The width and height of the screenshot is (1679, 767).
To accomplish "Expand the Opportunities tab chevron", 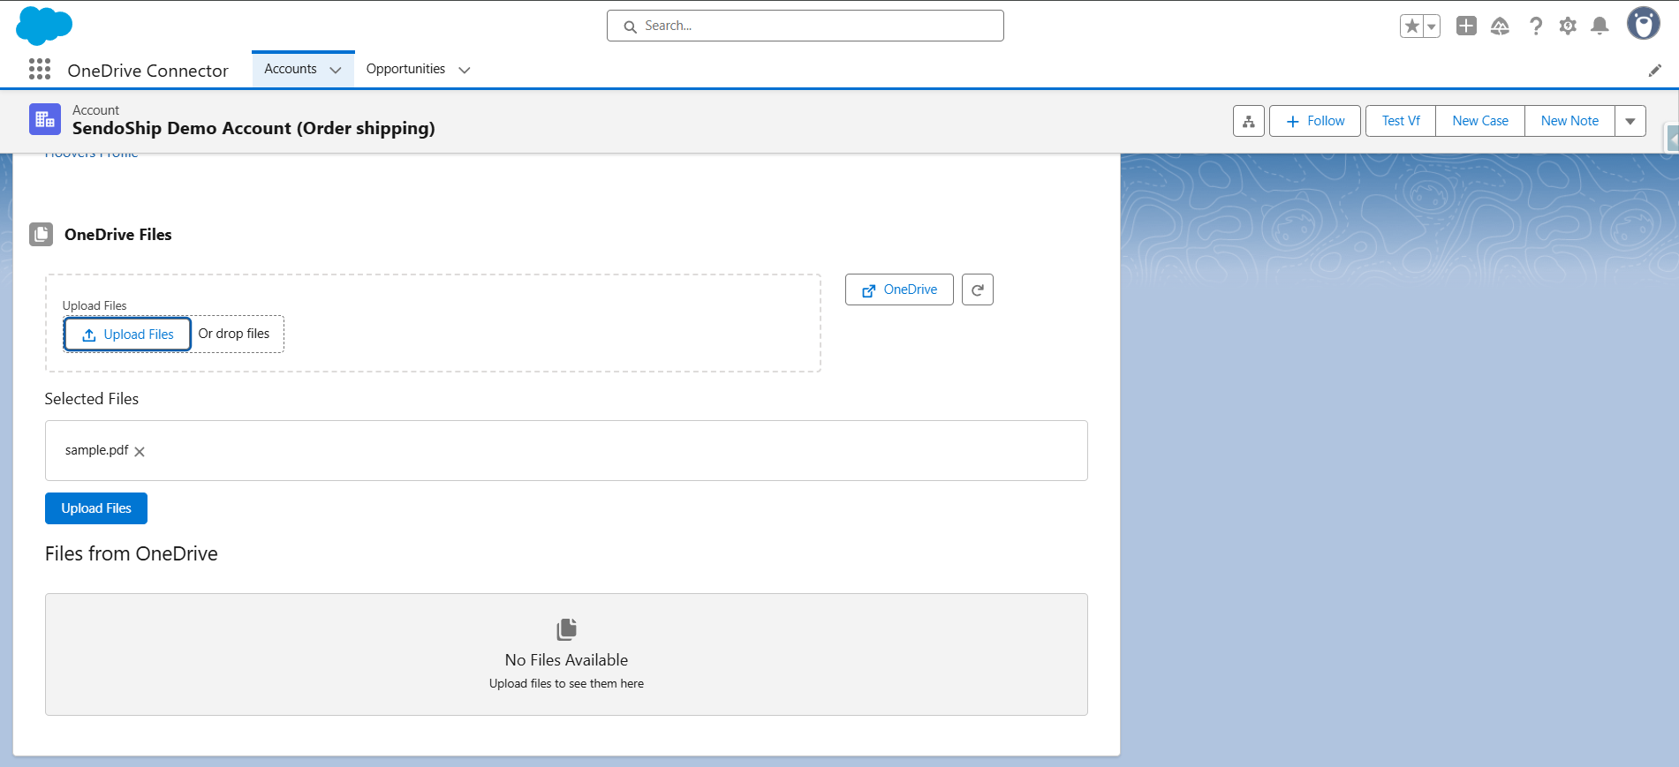I will (465, 70).
